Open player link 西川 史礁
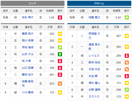This screenshot has height=101, width=133. [28, 41]
